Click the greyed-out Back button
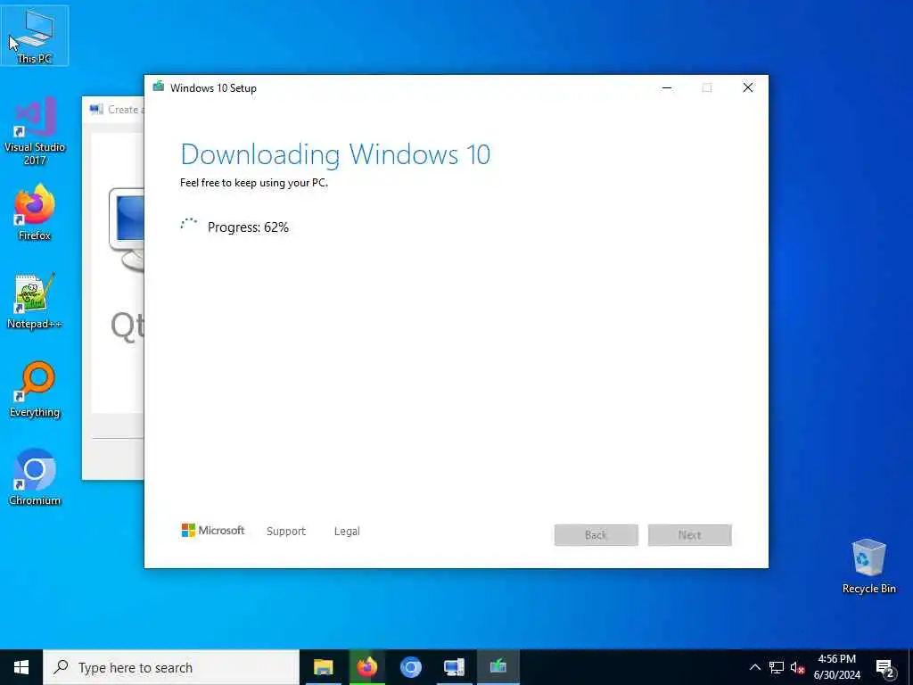This screenshot has width=913, height=685. (x=596, y=535)
